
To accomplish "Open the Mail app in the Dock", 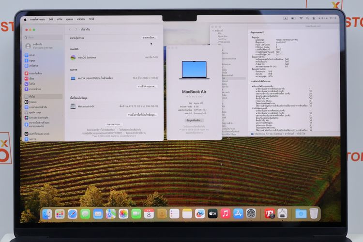I will (x=98, y=214).
